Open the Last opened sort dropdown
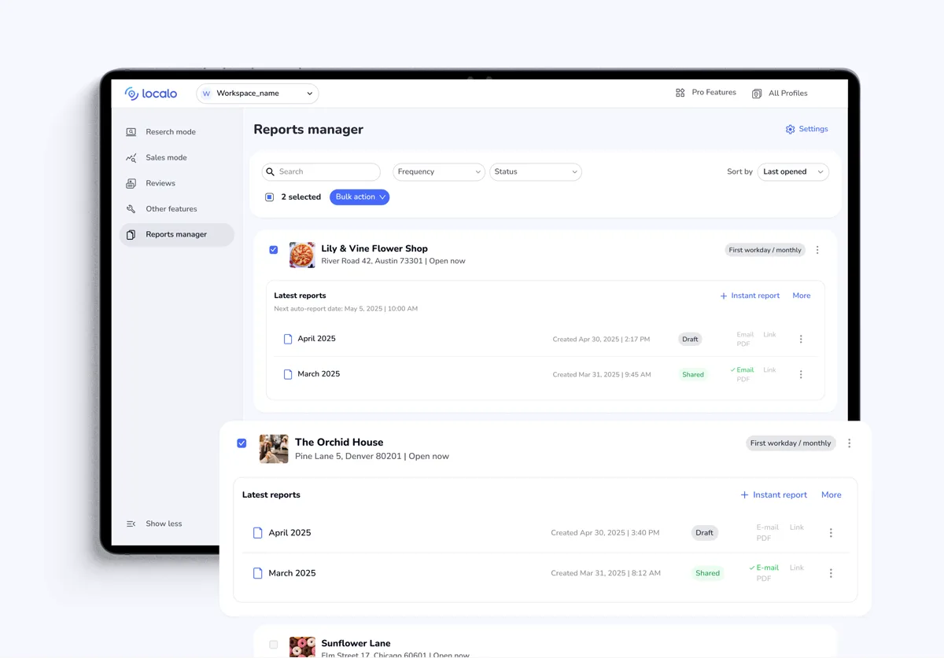944x658 pixels. pyautogui.click(x=793, y=171)
